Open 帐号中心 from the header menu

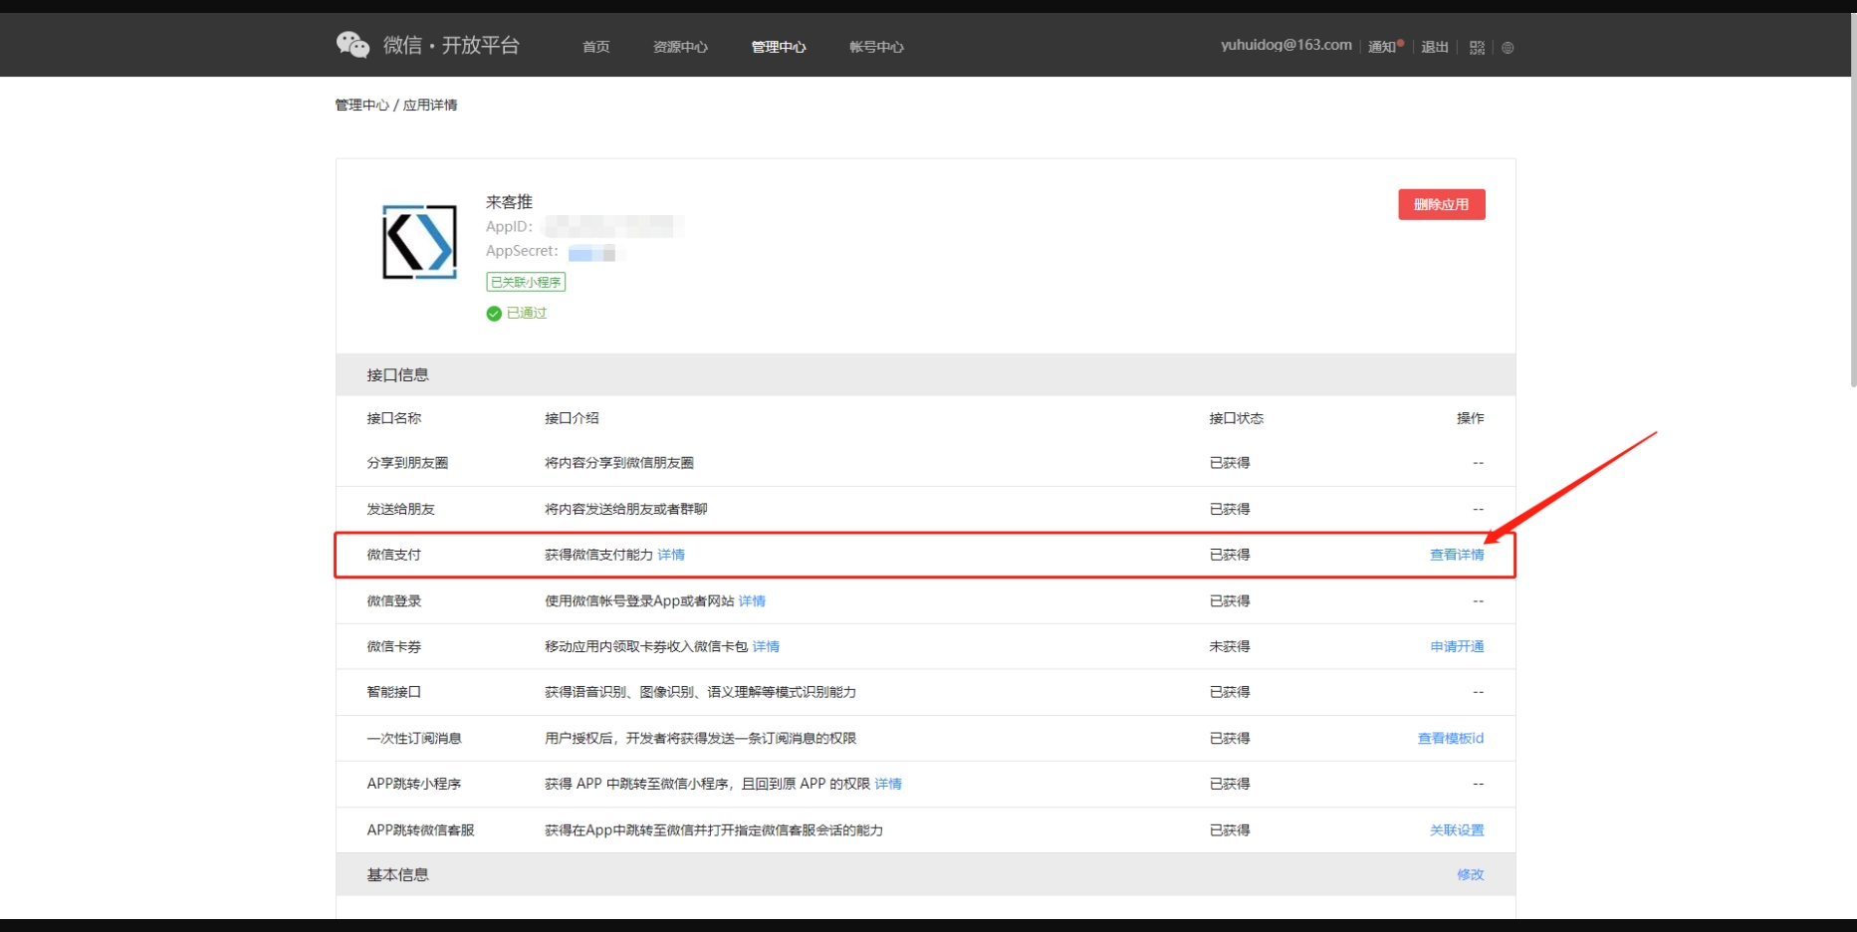[876, 47]
